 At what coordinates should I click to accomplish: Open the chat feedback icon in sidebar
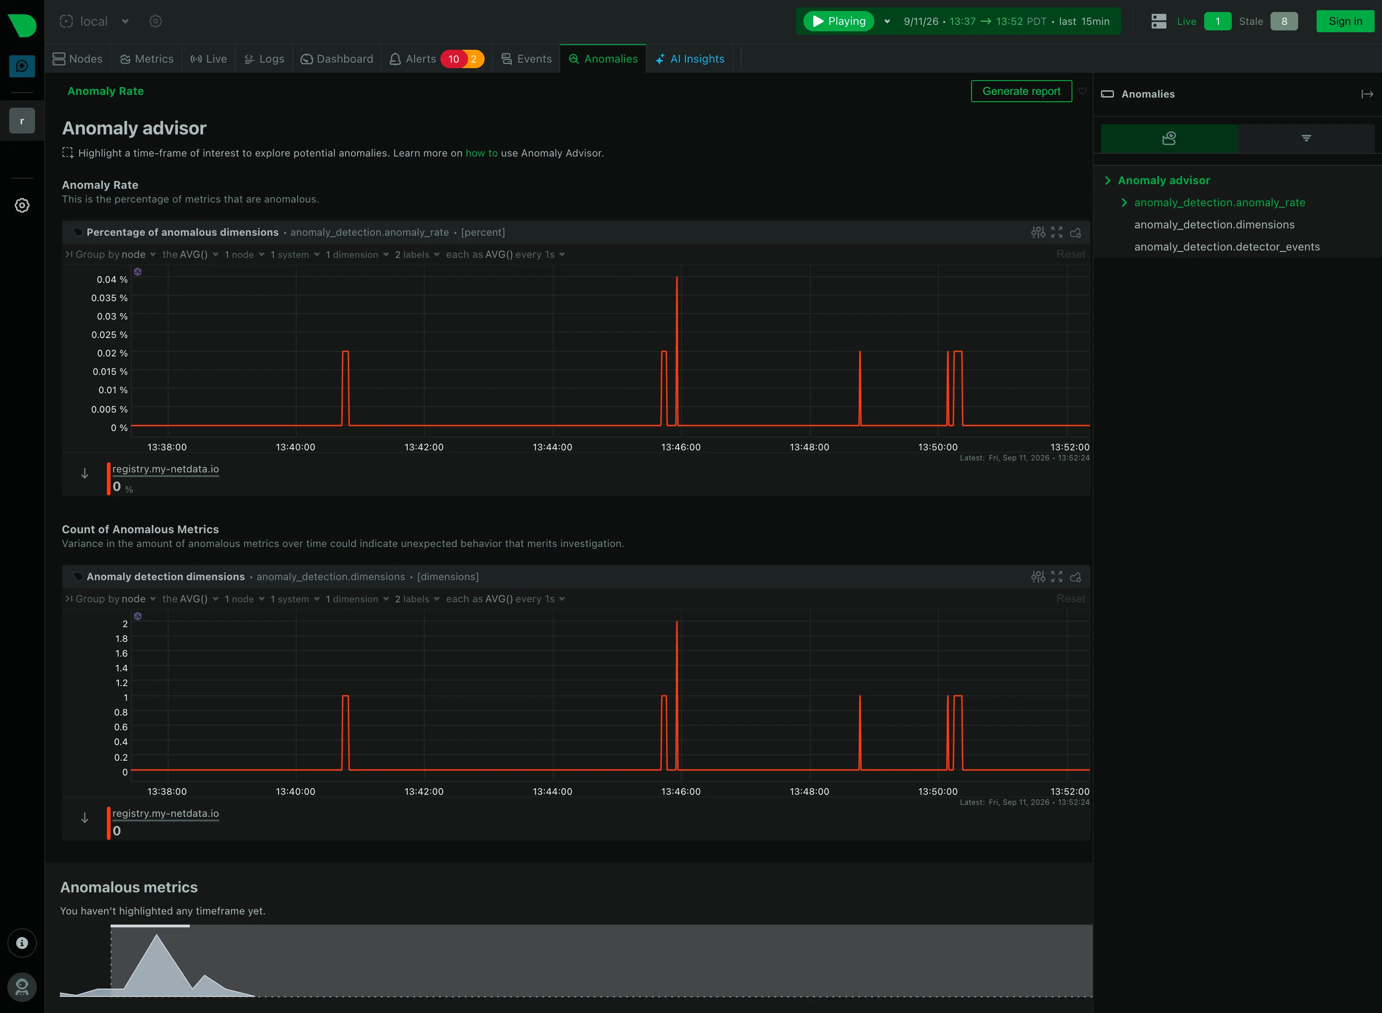pyautogui.click(x=22, y=65)
